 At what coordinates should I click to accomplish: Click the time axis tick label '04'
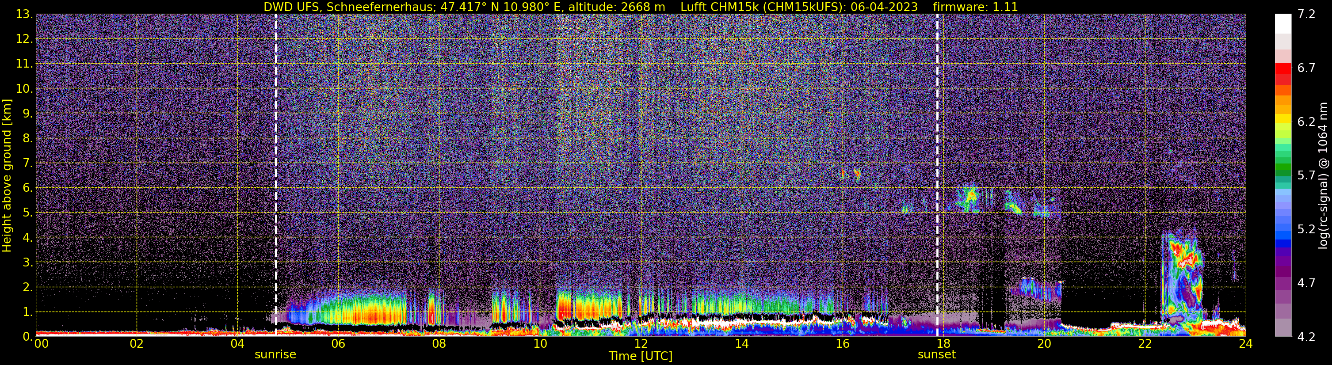237,344
